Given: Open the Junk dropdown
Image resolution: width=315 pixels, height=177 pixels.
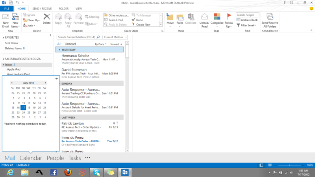Looking at the screenshot, I should coord(29,26).
